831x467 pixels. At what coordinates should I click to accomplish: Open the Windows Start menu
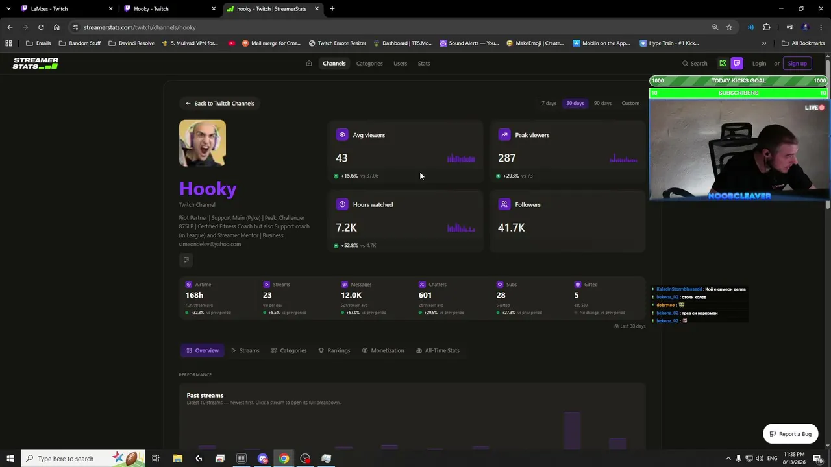pyautogui.click(x=10, y=459)
